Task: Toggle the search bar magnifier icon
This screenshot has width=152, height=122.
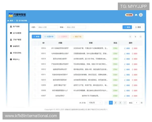Action: pos(140,37)
